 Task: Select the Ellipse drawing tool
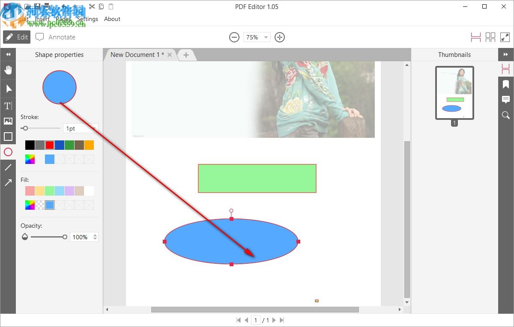pos(8,152)
